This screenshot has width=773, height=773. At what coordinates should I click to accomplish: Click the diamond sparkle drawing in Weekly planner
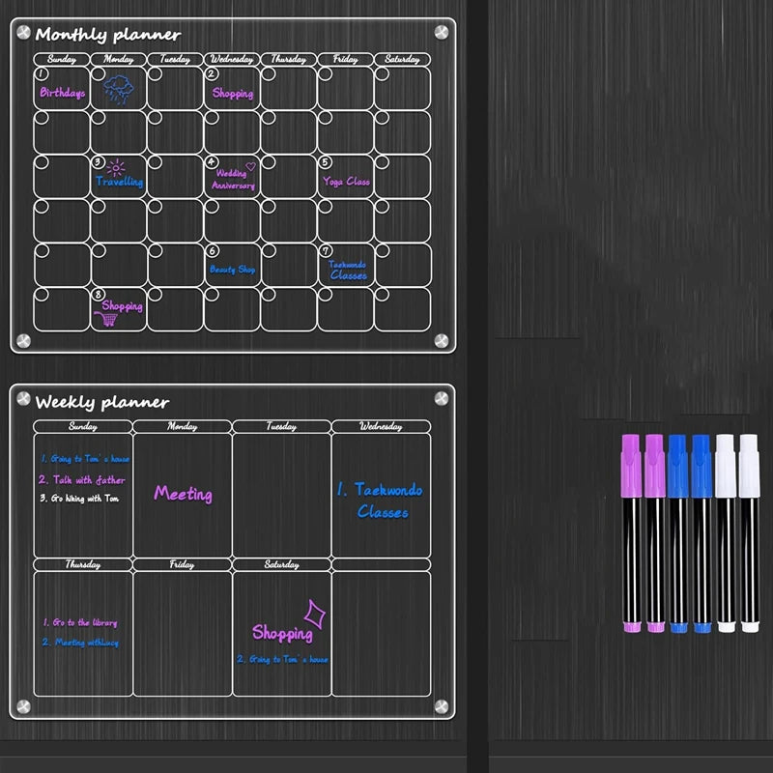point(313,613)
